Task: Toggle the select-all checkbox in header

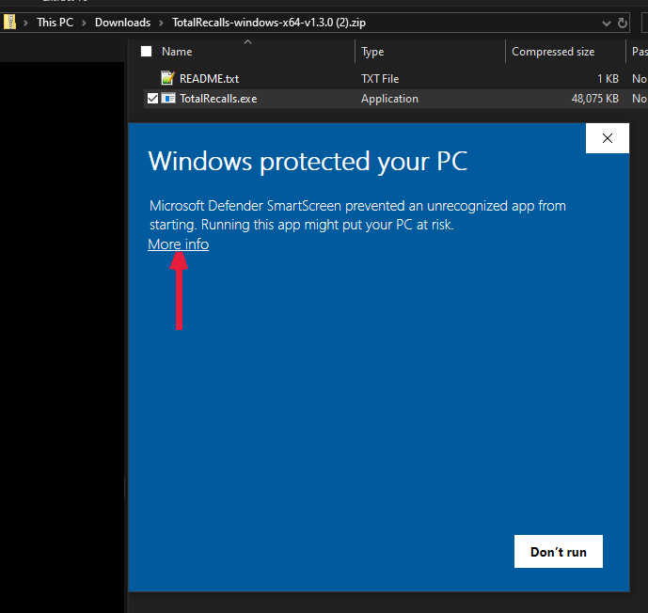Action: 147,51
